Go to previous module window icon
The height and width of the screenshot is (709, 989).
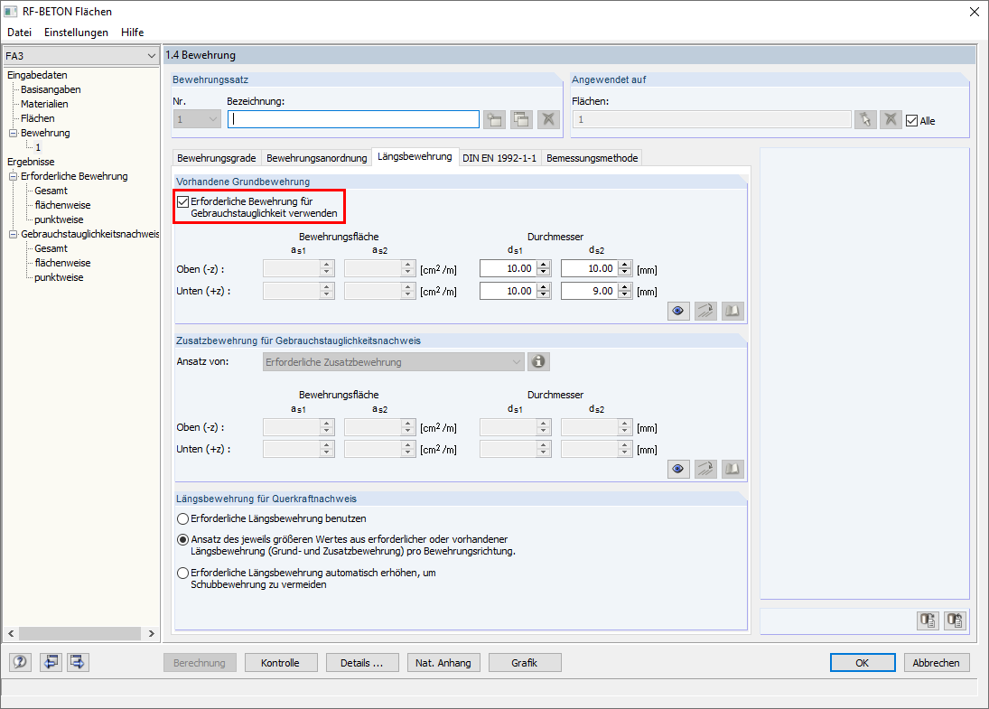(51, 662)
